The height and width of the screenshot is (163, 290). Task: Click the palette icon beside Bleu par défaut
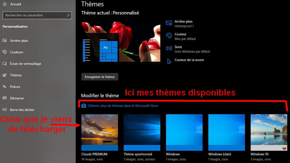pyautogui.click(x=169, y=36)
